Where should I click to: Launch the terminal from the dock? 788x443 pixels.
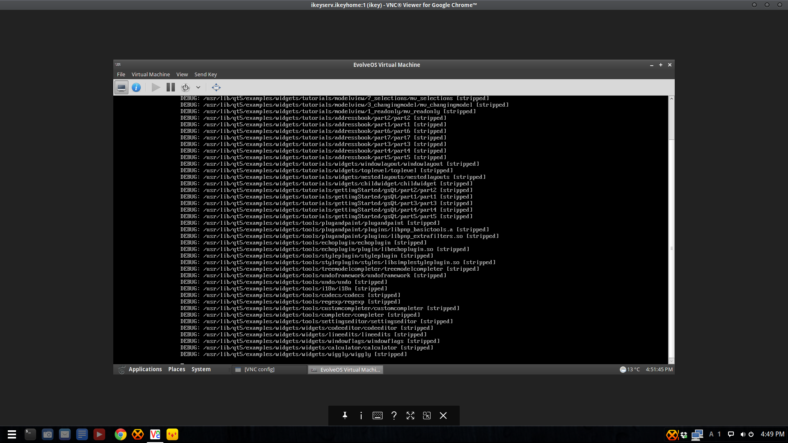30,434
